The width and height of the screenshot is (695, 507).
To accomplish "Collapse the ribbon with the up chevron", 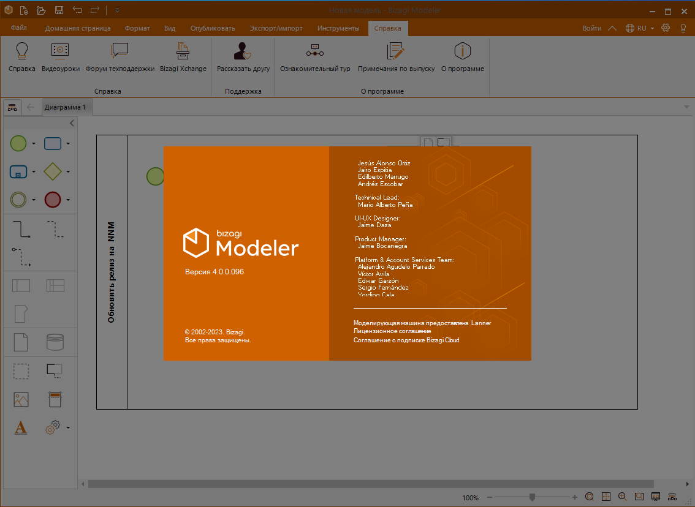I will pos(612,28).
